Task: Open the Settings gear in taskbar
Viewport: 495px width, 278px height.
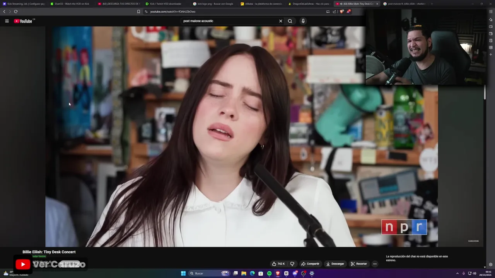Action: click(312, 273)
